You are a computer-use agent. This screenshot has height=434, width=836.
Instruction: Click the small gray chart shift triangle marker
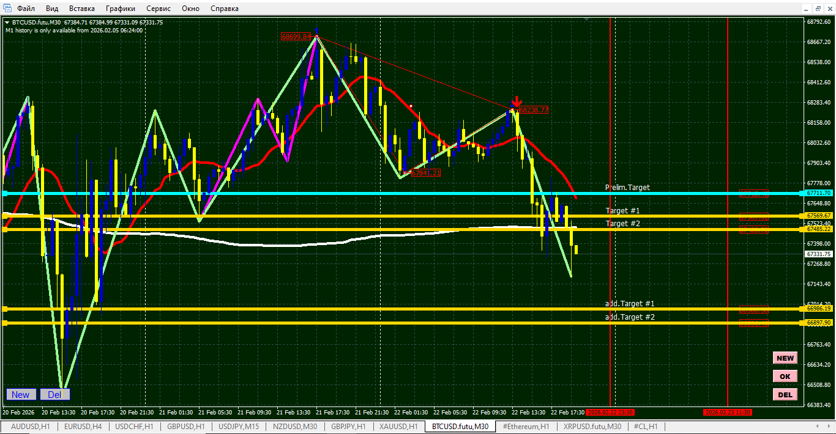[x=588, y=20]
